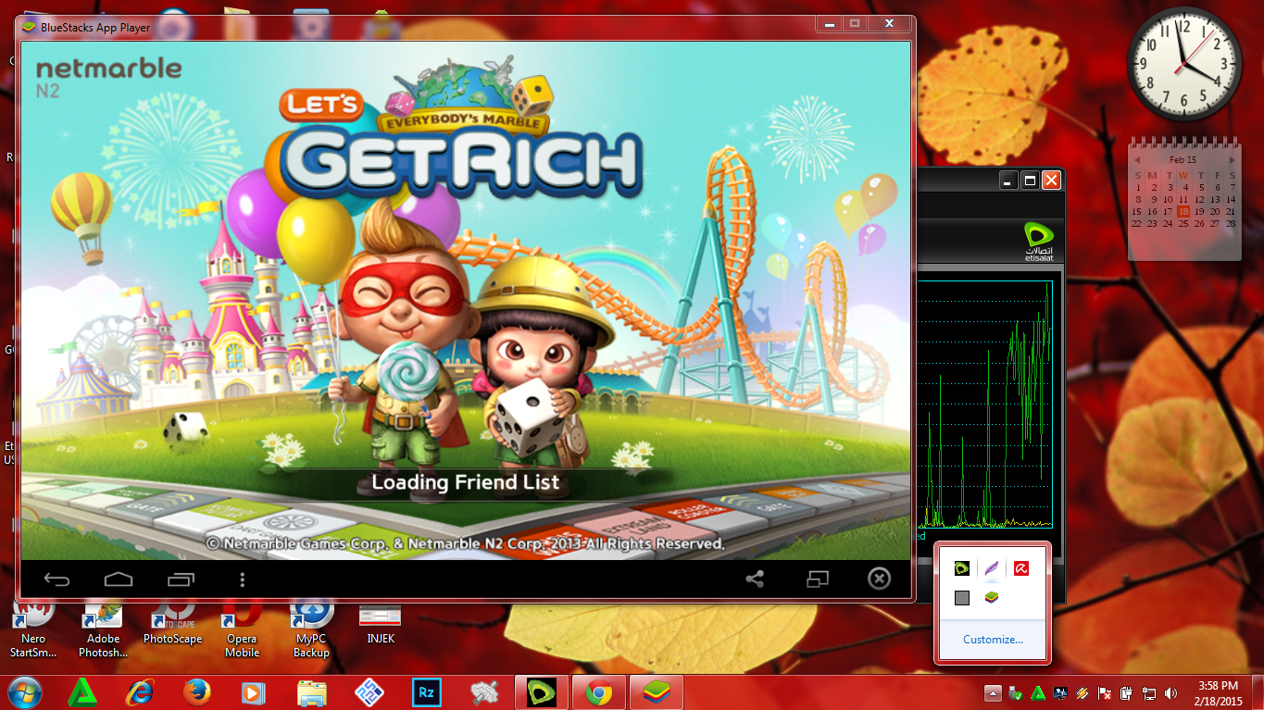Toggle BlueStacks full screen icon
Viewport: 1264px width, 710px height.
pos(818,579)
